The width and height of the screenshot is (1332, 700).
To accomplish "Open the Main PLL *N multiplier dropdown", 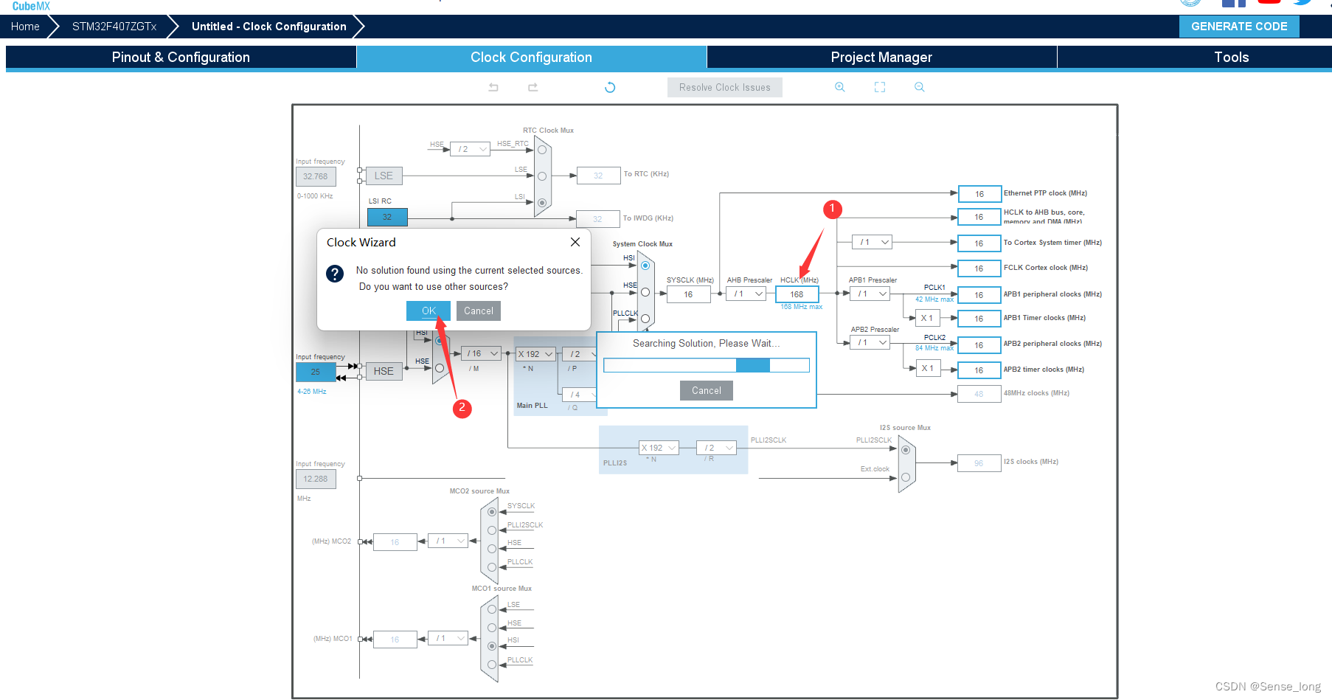I will (535, 354).
